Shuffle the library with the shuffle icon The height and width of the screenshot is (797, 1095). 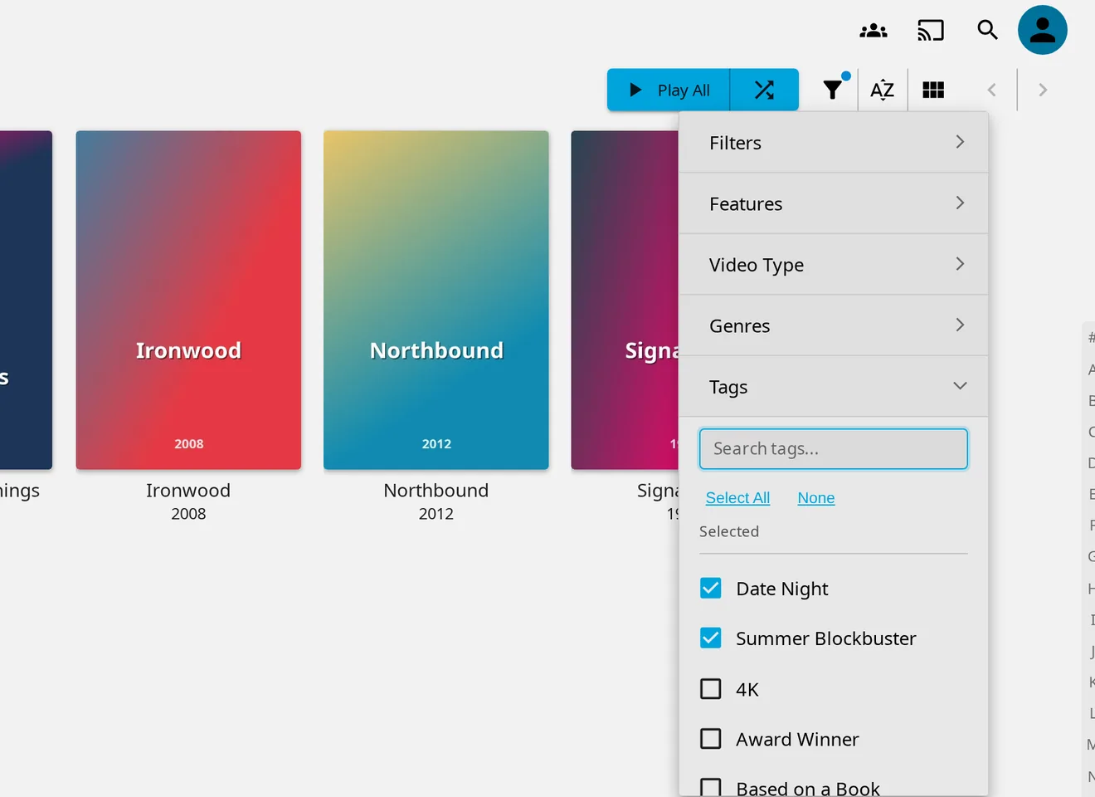764,90
